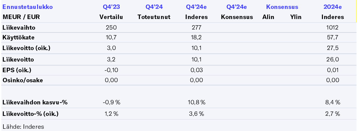359x131 pixels.
Task: Click the Ennustetaulukko table title
Action: [x=28, y=7]
